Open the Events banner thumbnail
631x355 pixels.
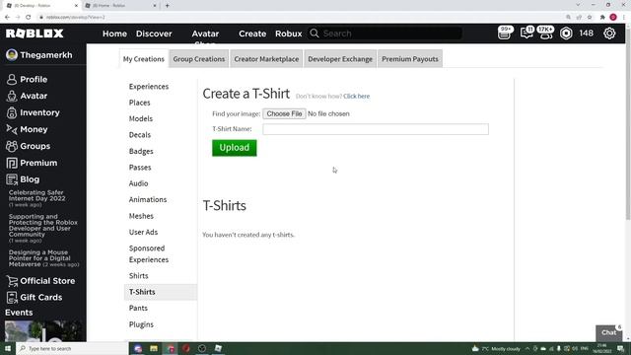pos(43,331)
